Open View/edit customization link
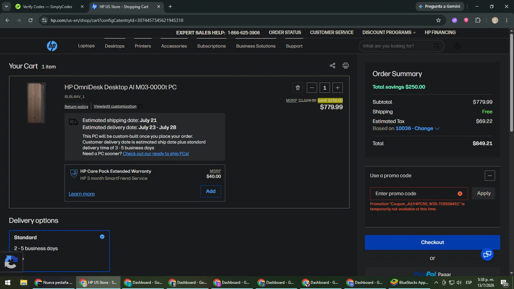 [x=115, y=106]
